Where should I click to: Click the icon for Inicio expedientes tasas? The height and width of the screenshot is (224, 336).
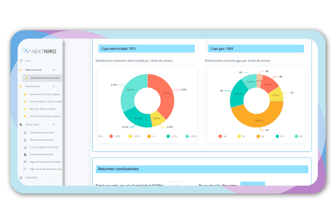pyautogui.click(x=25, y=154)
